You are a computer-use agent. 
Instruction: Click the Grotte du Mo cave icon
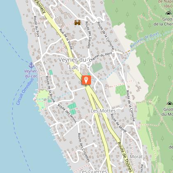pos(170,103)
